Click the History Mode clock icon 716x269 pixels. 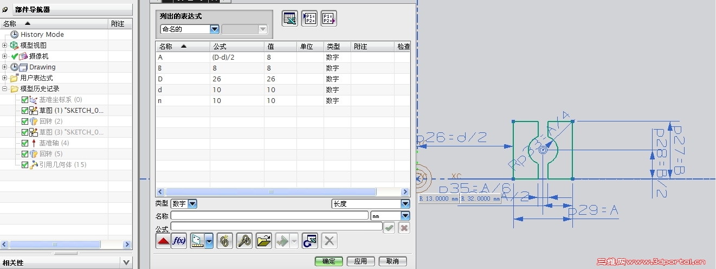point(15,34)
